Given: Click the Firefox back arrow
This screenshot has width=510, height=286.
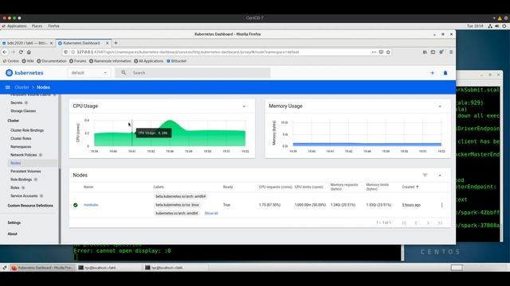Looking at the screenshot, I should point(5,52).
